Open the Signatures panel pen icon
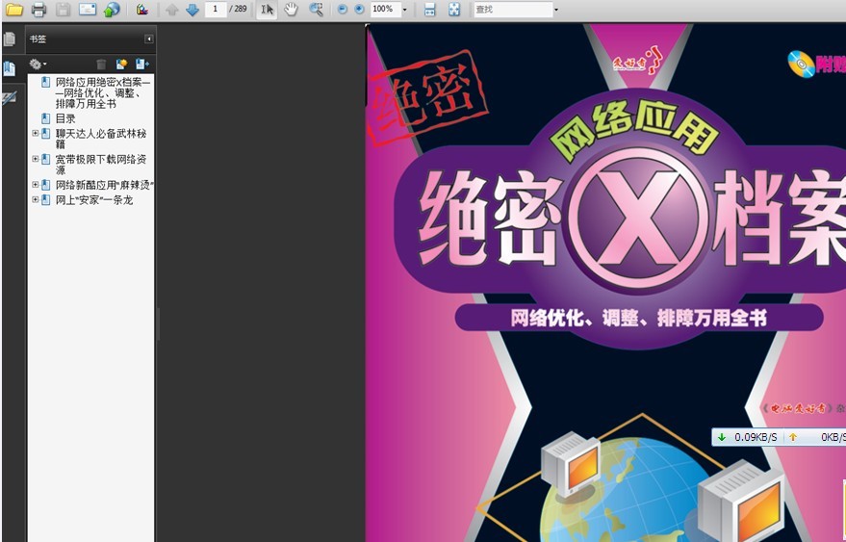 coord(10,98)
